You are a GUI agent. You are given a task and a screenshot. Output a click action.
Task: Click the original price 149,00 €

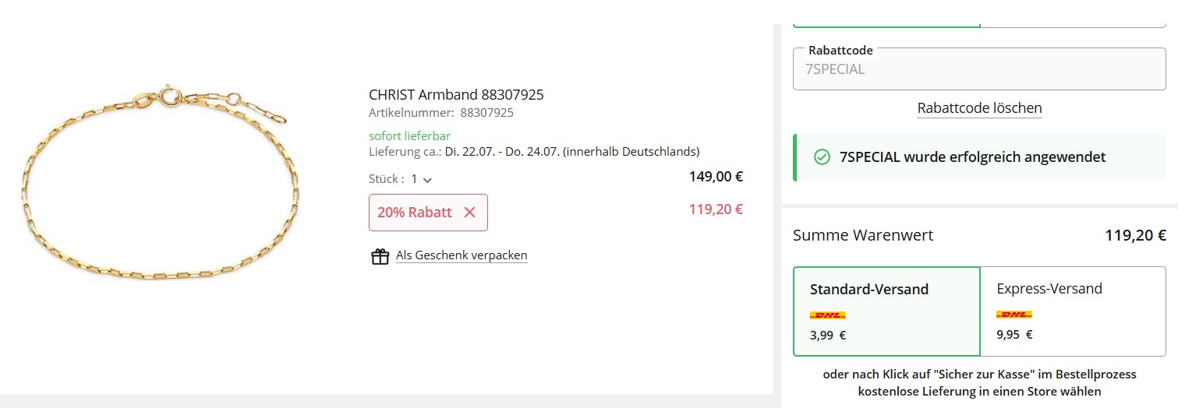[x=716, y=177]
